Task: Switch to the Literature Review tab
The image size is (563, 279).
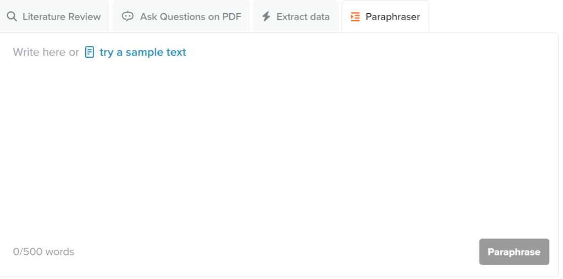Action: pos(54,16)
